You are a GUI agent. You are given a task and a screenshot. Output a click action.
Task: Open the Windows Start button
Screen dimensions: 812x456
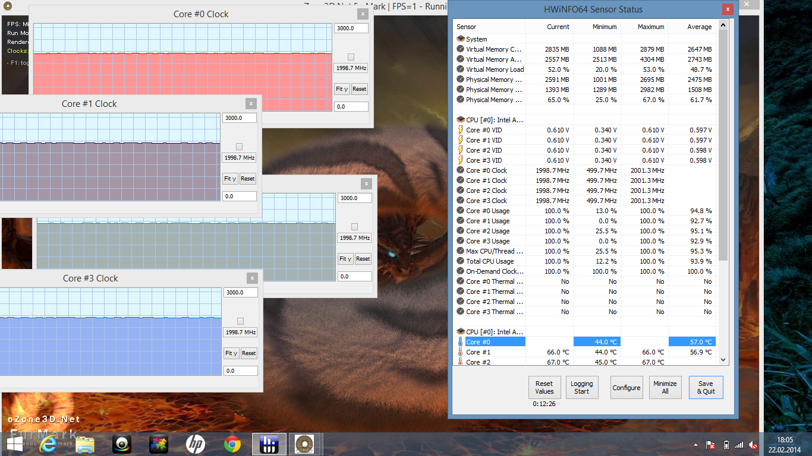pos(14,444)
